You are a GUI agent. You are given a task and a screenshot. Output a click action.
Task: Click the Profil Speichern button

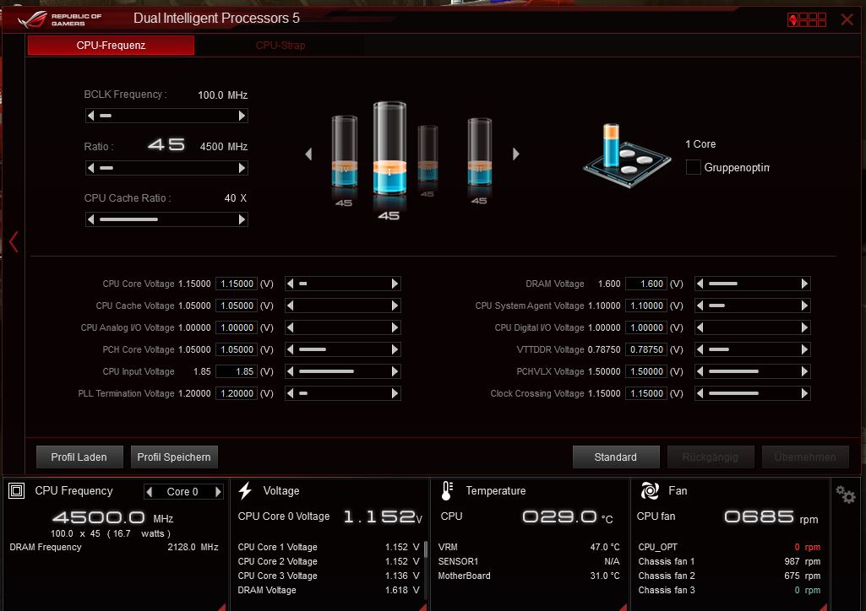point(174,457)
